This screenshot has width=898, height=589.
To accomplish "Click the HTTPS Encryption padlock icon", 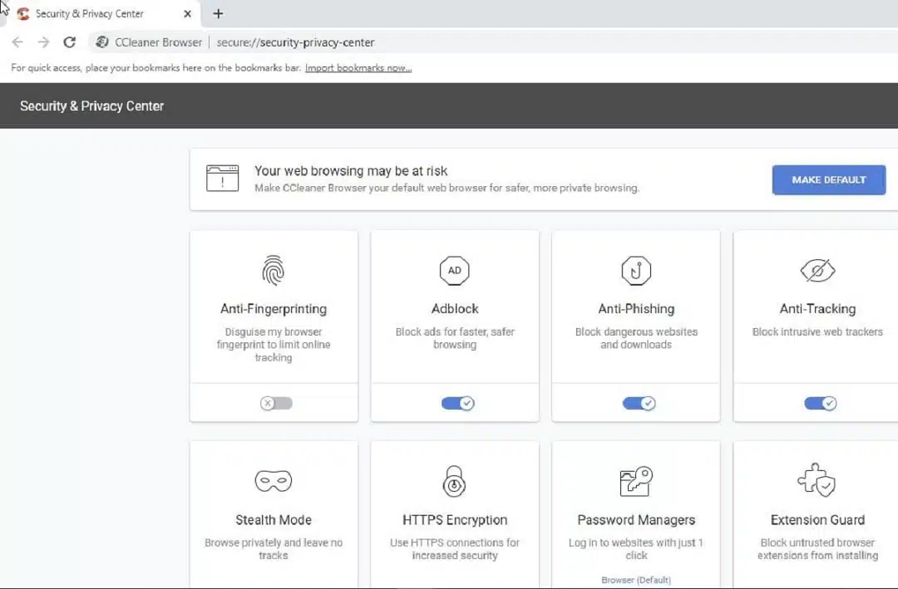I will click(455, 481).
